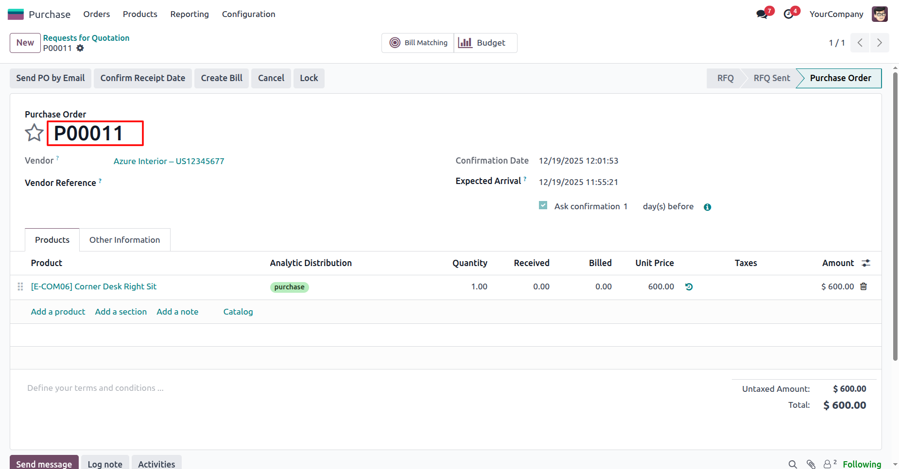Toggle the Following subscription status
Screen dimensions: 899x469
862,464
